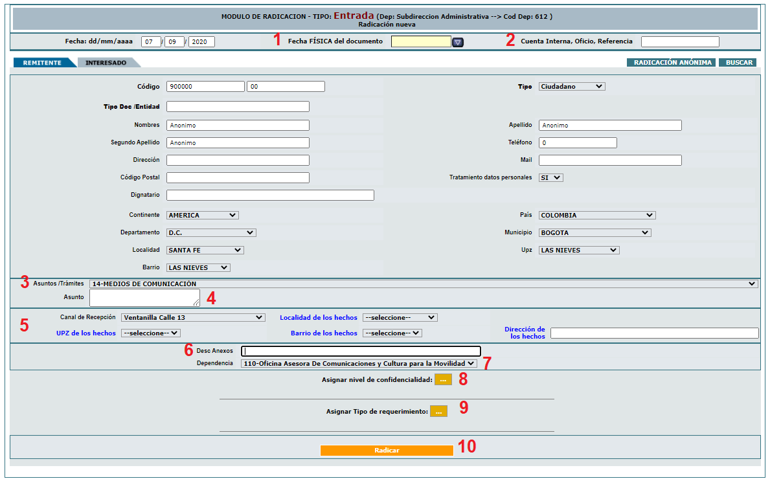Expand the País dropdown showing COLOMBIA
This screenshot has width=770, height=481.
(x=596, y=215)
